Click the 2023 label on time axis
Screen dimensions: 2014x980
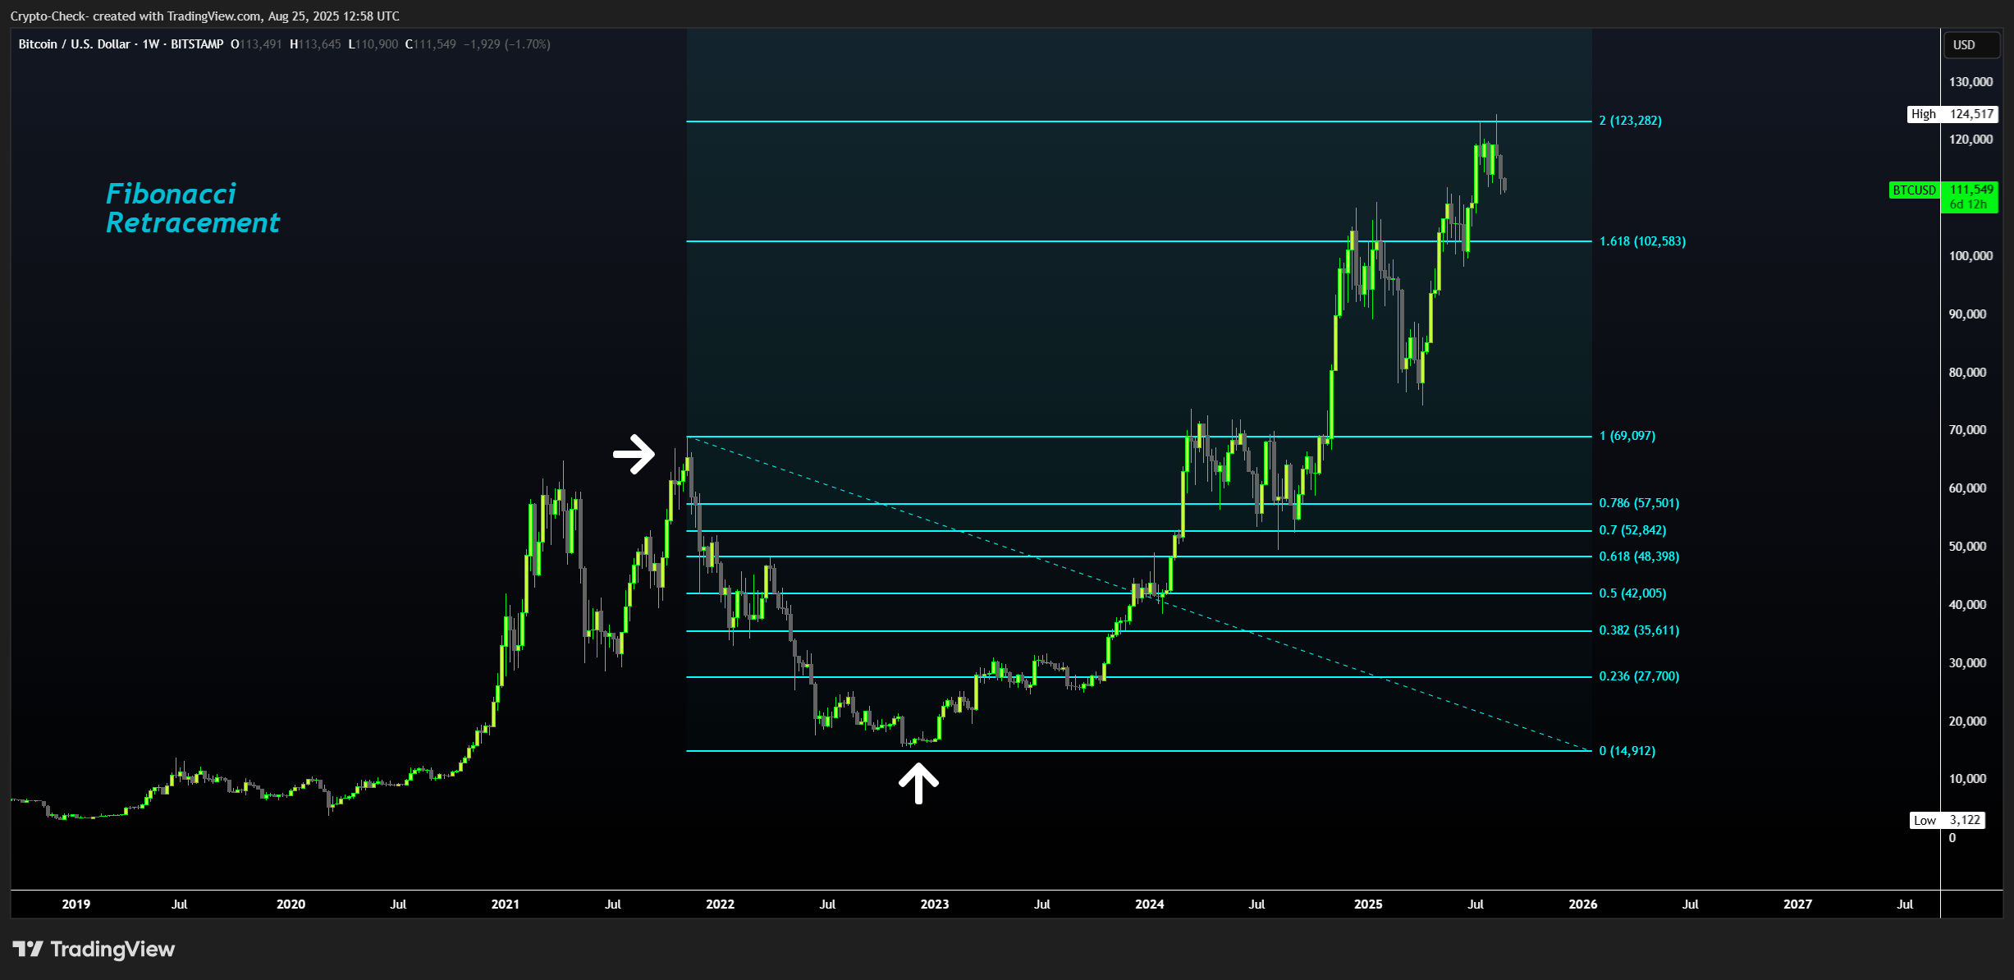935,904
